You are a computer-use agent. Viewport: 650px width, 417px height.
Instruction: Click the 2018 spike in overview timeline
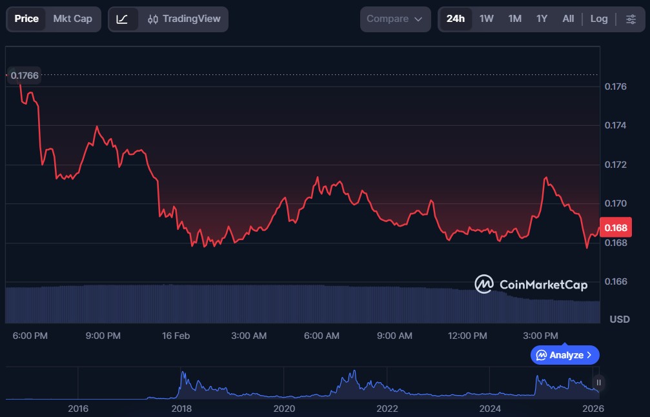(183, 378)
